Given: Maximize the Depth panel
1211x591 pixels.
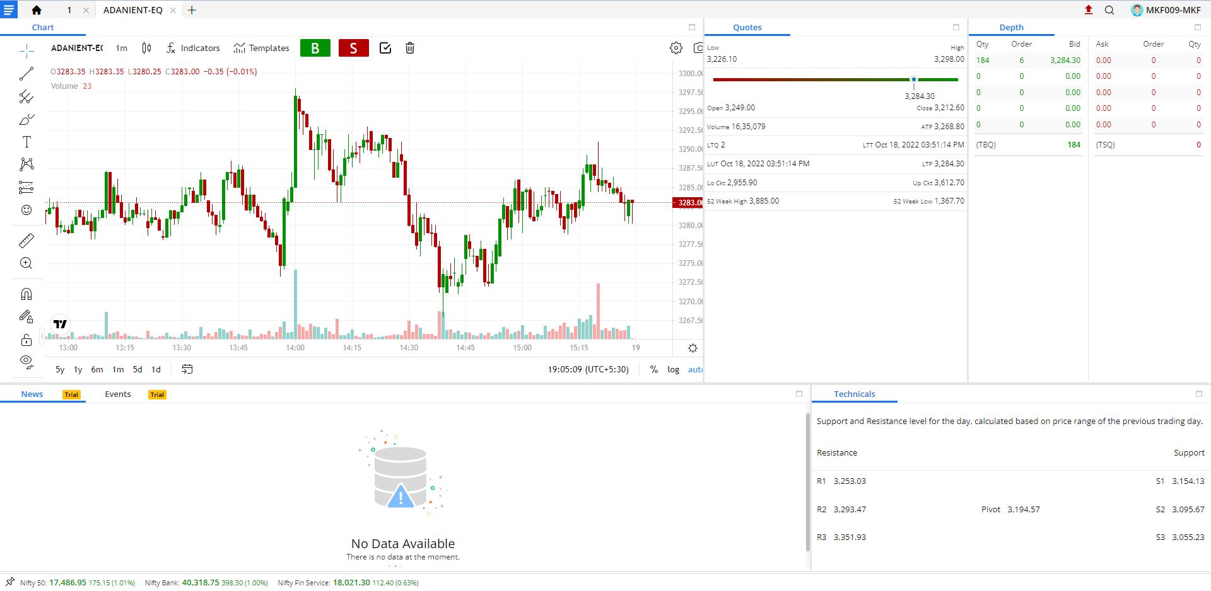Looking at the screenshot, I should coord(1198,27).
